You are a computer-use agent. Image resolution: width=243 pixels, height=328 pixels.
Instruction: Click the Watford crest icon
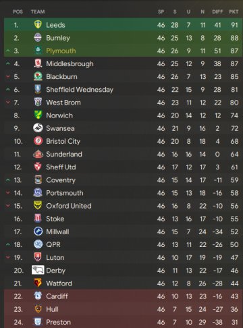[38, 283]
